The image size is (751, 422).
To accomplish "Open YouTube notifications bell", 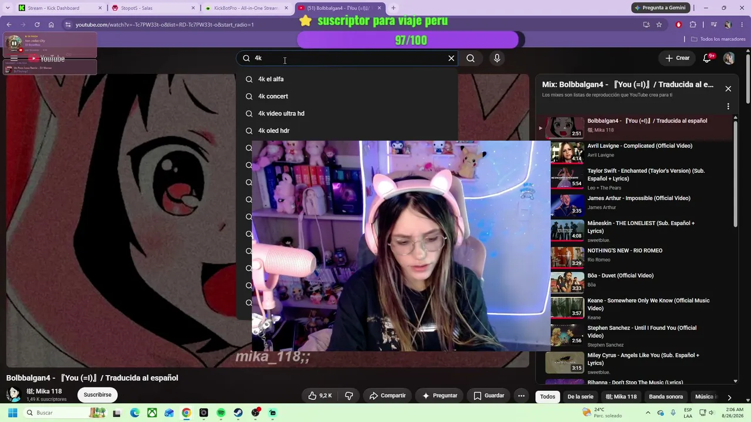I will pos(708,58).
